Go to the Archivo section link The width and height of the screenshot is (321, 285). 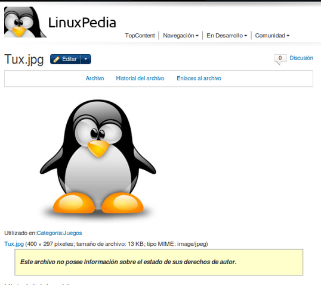[x=95, y=79]
